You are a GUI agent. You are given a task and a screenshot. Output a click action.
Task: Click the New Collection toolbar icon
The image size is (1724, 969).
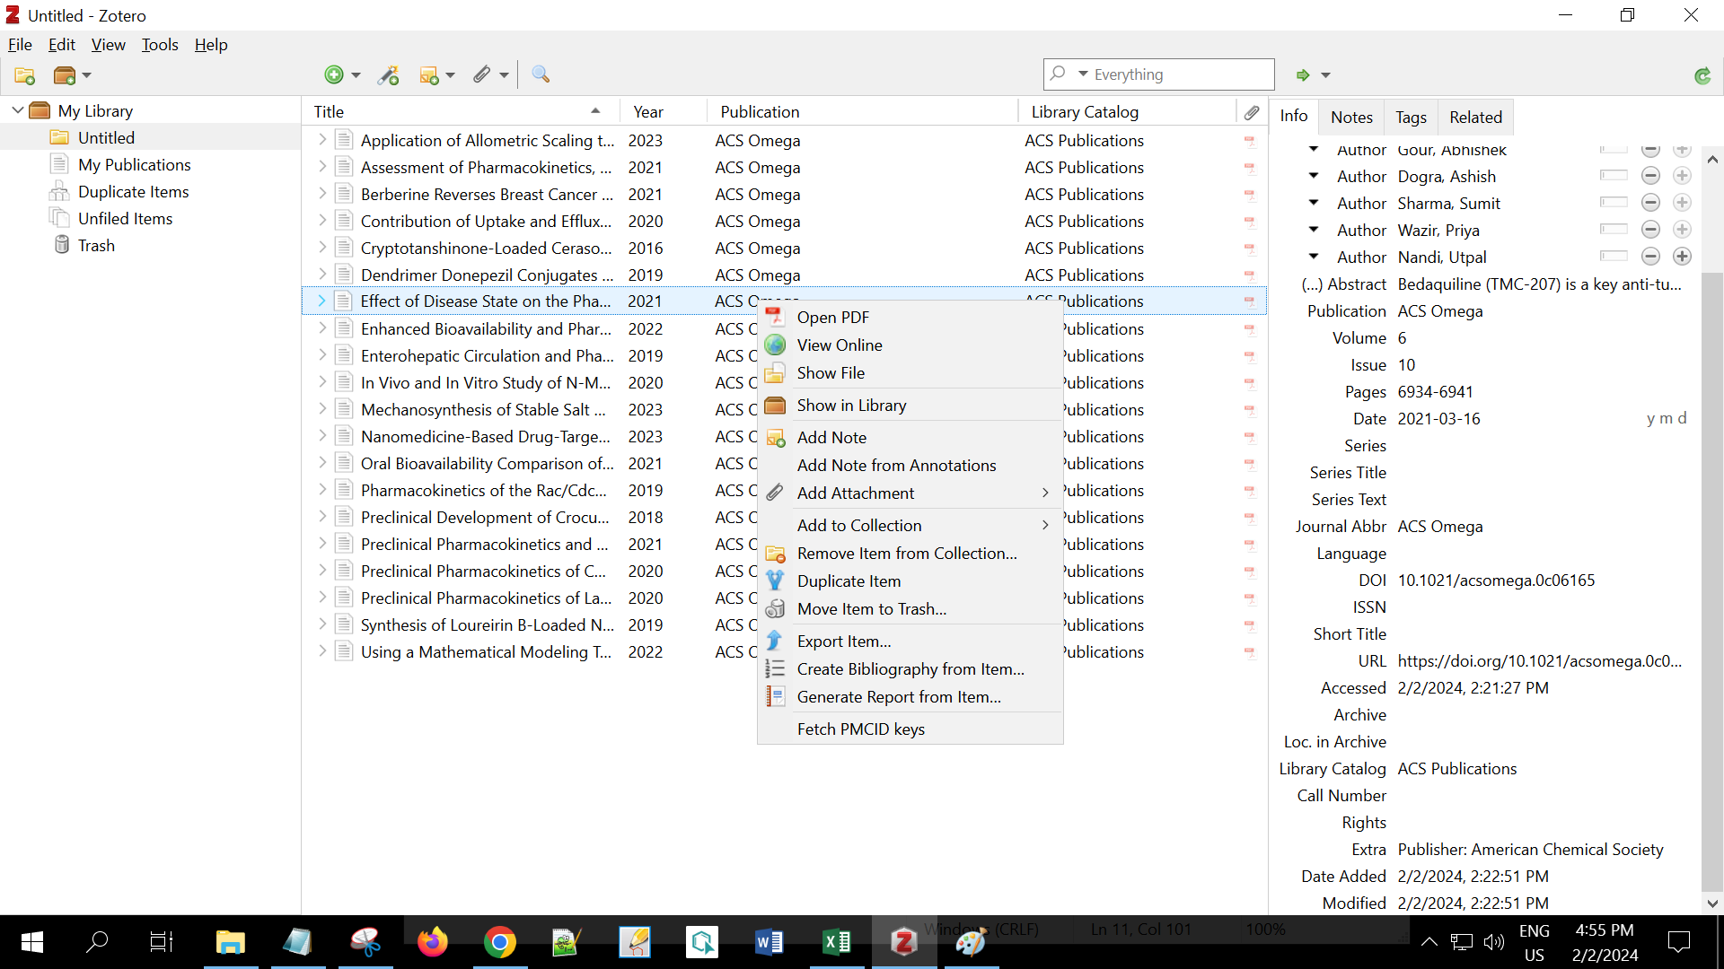(24, 75)
